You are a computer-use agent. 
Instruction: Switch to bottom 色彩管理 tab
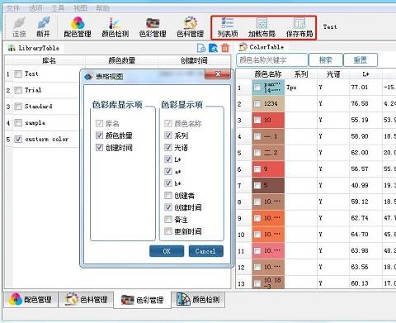pos(143,300)
